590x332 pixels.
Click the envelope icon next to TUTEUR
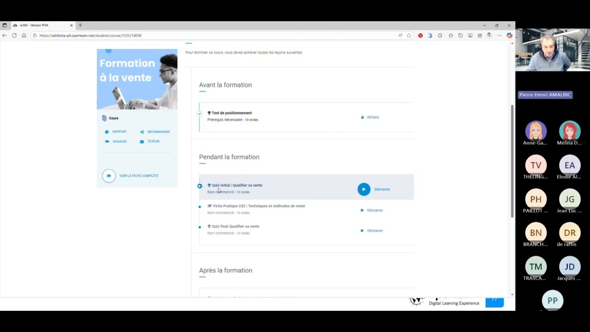click(x=142, y=142)
